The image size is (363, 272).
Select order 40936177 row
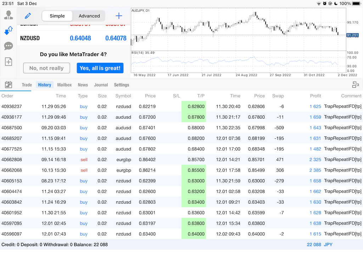click(x=181, y=117)
